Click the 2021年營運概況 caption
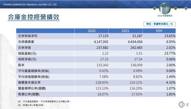 [x=165, y=16]
